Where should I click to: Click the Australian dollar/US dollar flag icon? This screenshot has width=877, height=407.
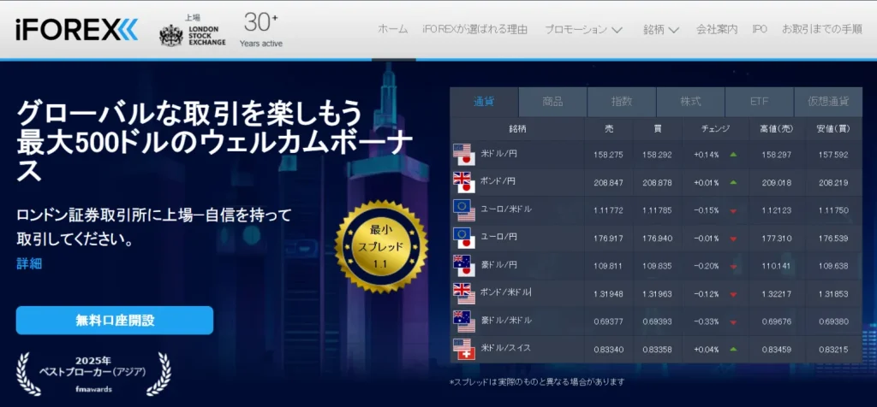[463, 321]
